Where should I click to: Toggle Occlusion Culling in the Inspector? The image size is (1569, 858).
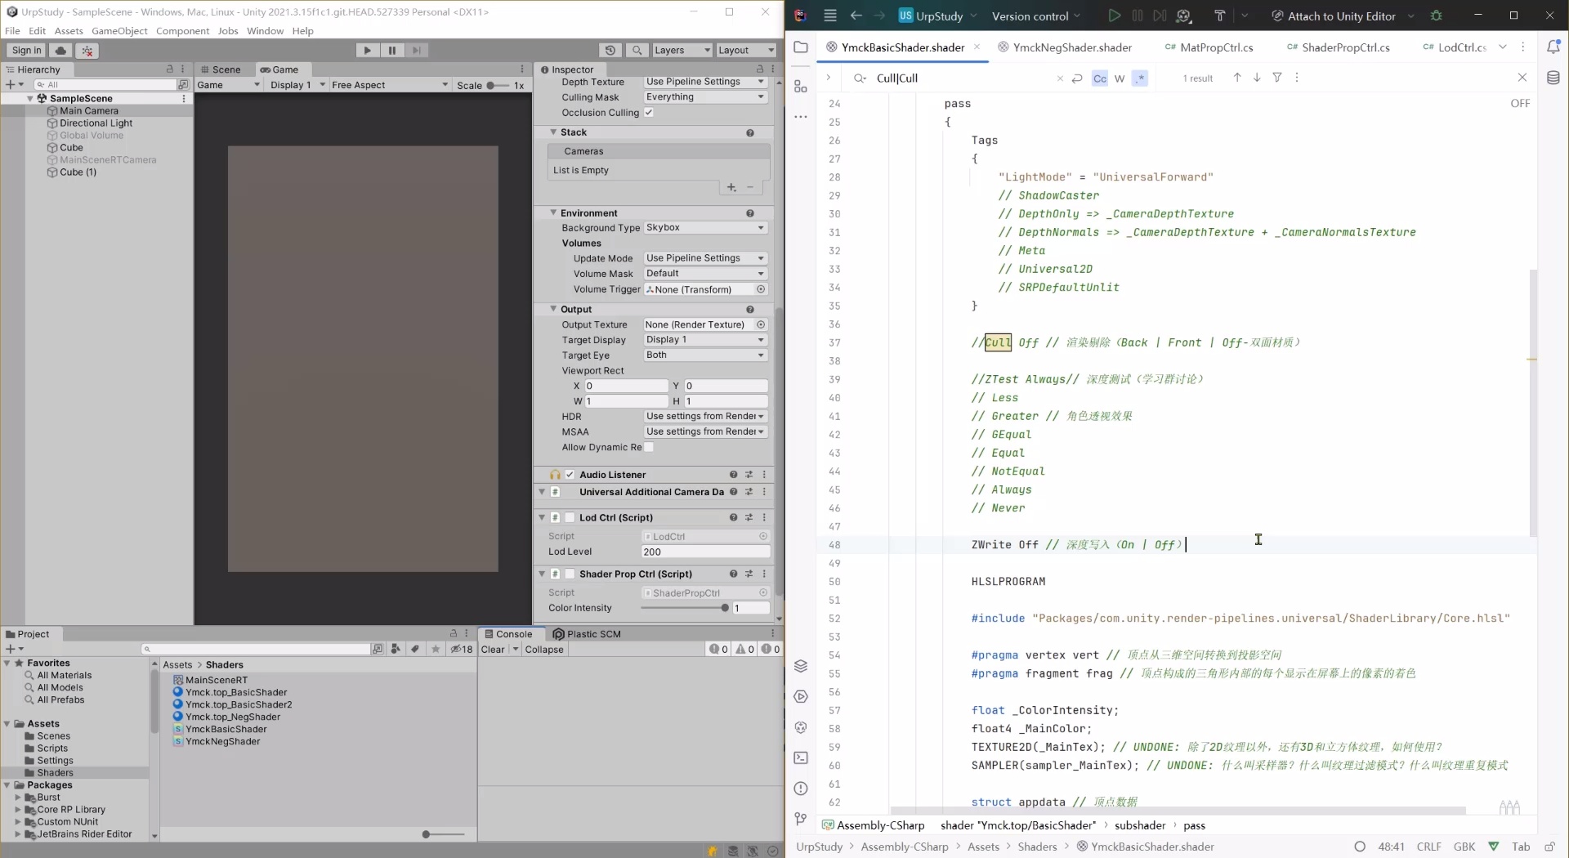click(x=650, y=113)
